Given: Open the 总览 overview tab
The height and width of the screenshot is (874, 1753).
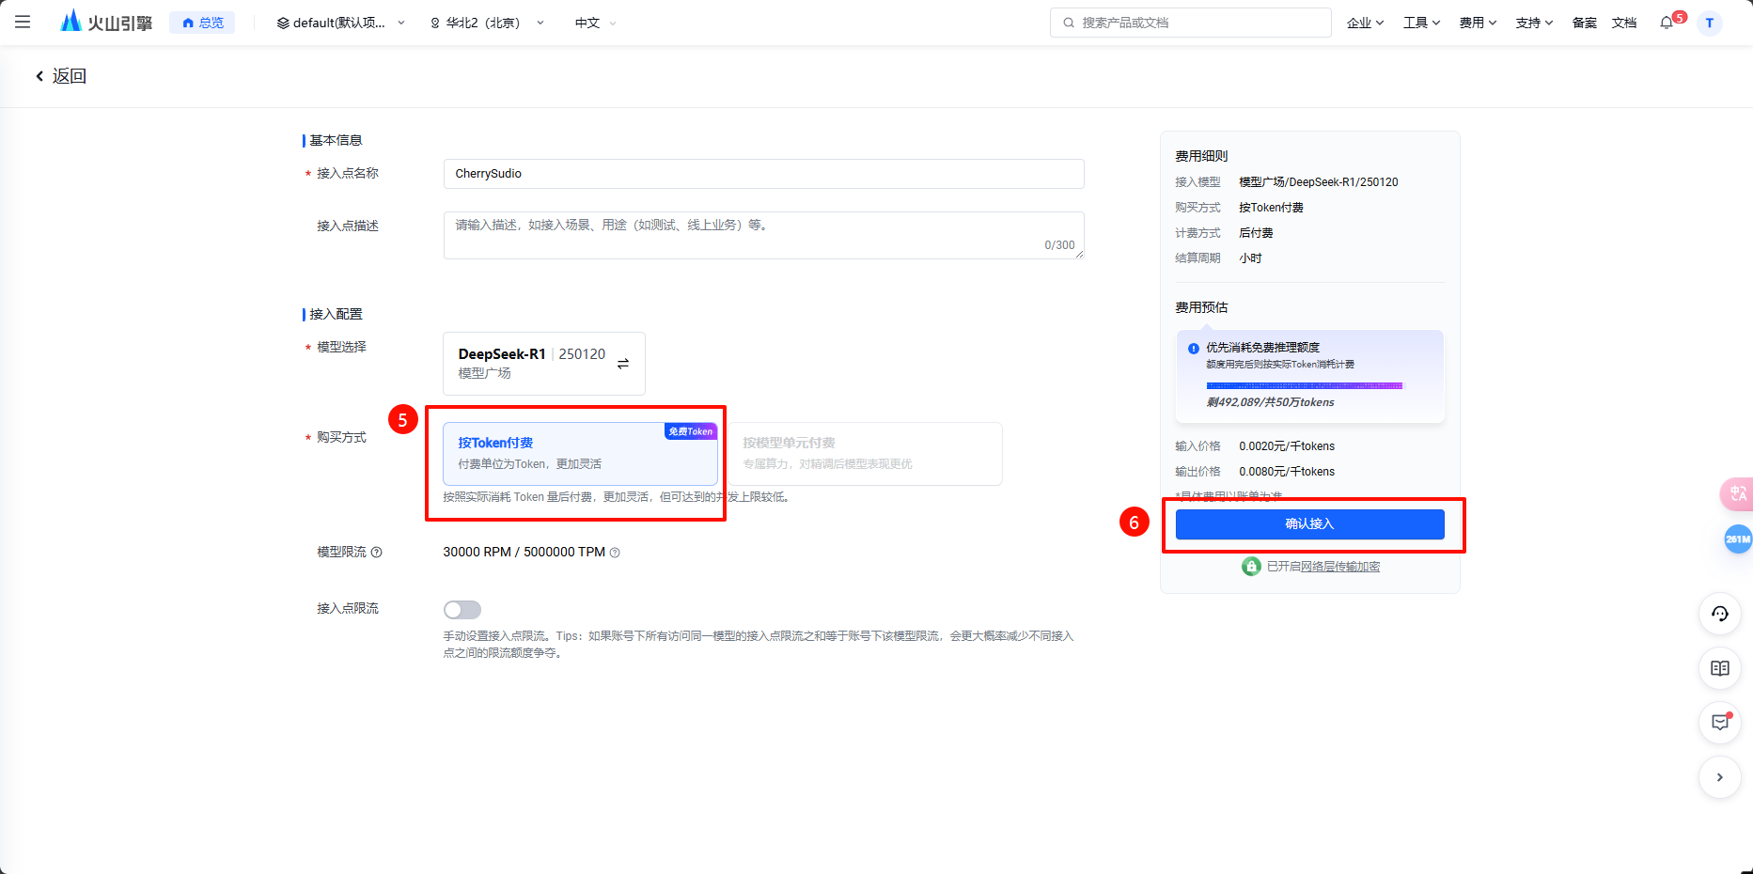Looking at the screenshot, I should tap(202, 23).
